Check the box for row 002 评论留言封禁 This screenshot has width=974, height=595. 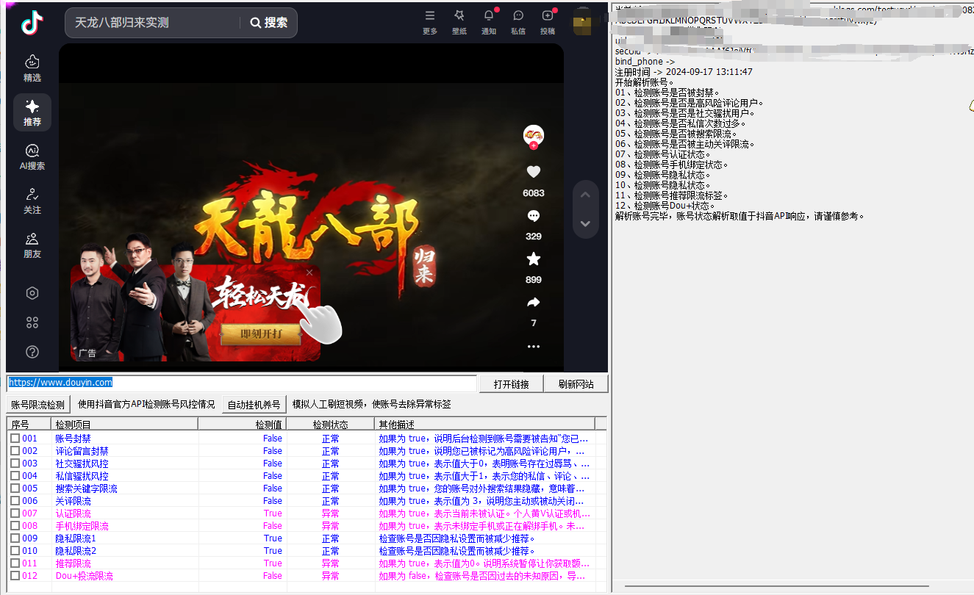[15, 451]
